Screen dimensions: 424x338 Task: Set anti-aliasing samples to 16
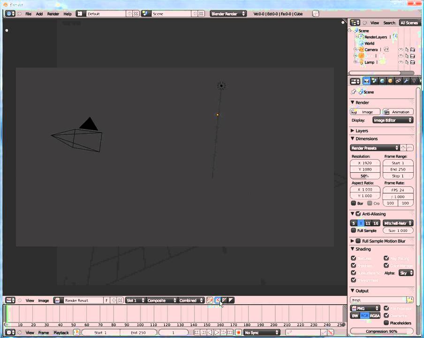coord(376,223)
